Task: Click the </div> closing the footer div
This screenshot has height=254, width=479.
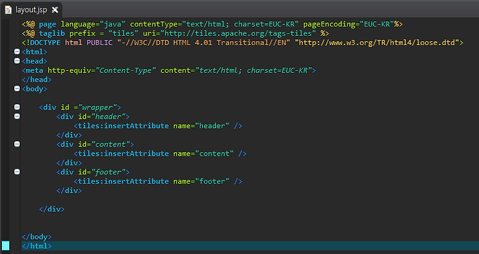Action: coord(69,190)
